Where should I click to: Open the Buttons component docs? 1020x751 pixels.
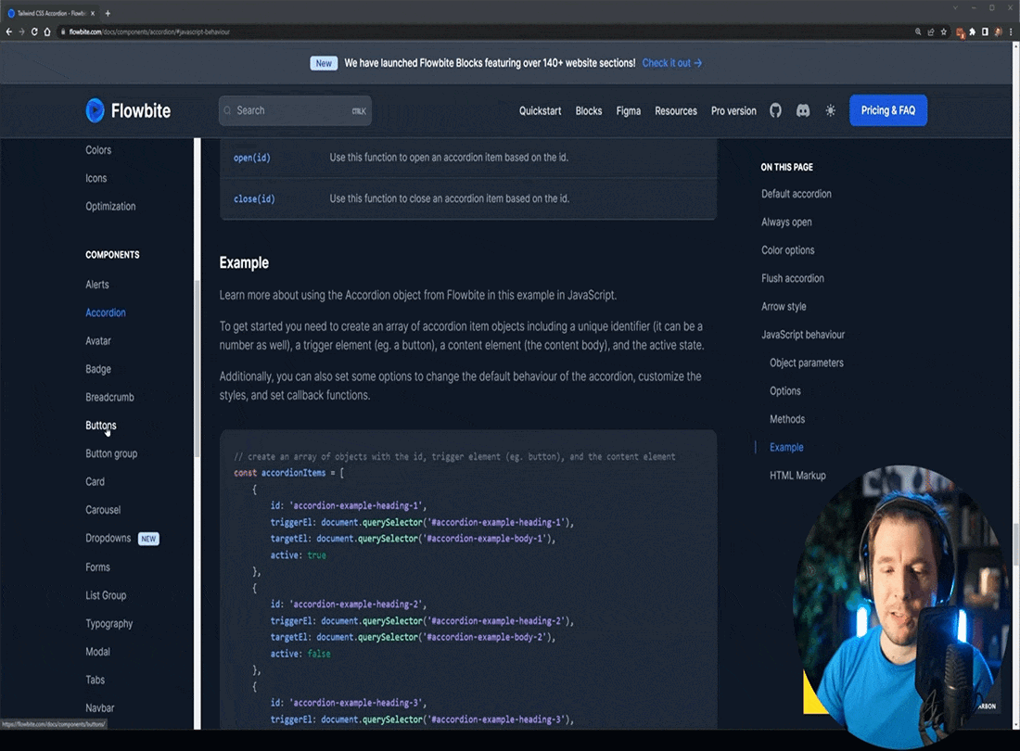(x=101, y=426)
